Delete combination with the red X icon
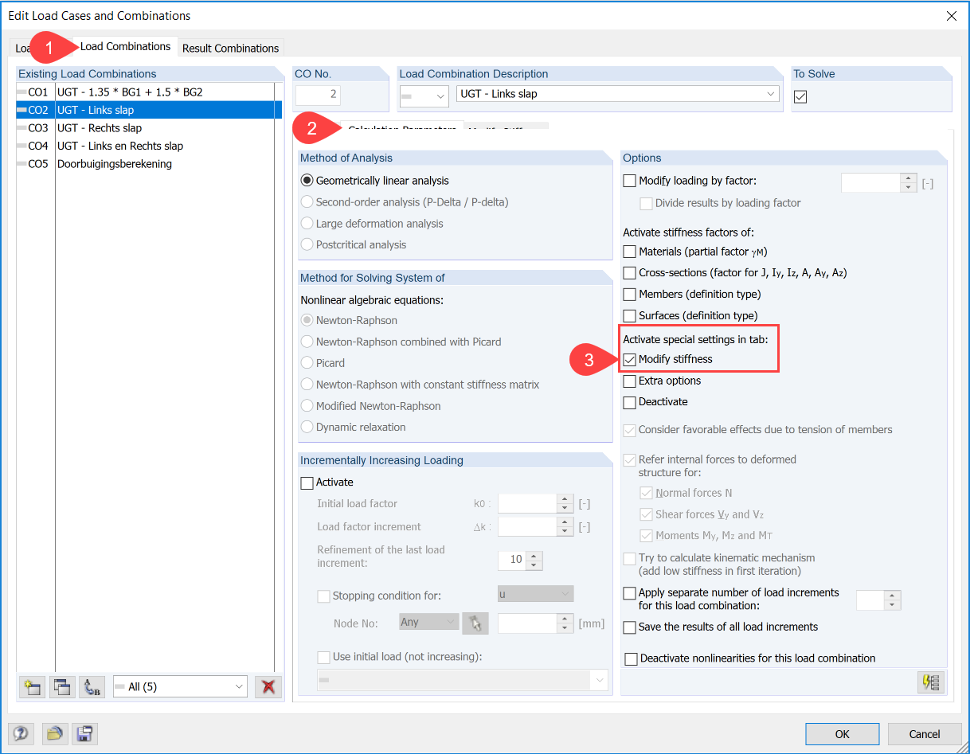970x754 pixels. click(268, 686)
